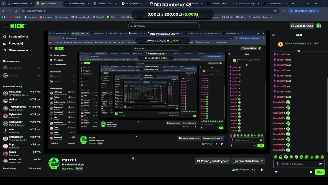Click Spersonalizuj kanał button
Image resolution: width=328 pixels, height=185 pixels.
(x=248, y=161)
